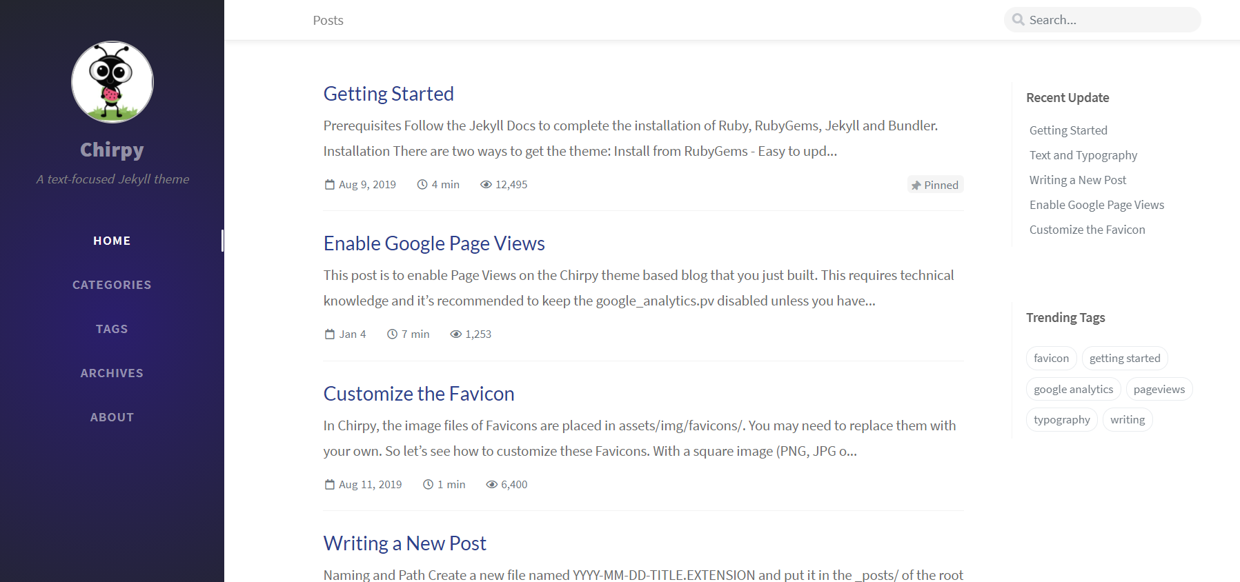
Task: Open the Enable Google Page Views post
Action: 434,243
